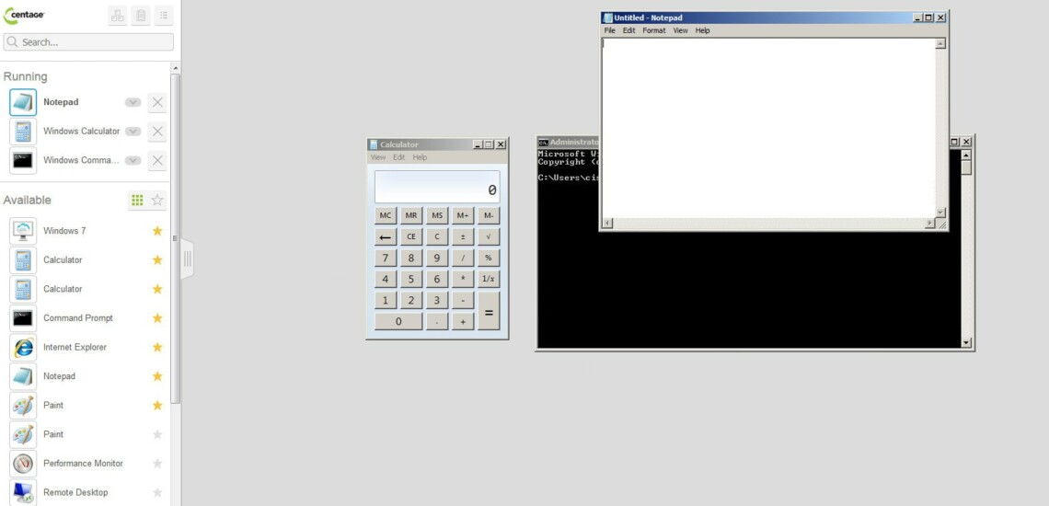Screen dimensions: 1049x506
Task: Click the clipboard icon in header
Action: tap(141, 16)
